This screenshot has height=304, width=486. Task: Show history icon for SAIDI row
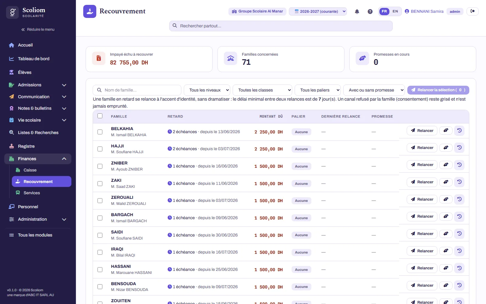pyautogui.click(x=459, y=234)
